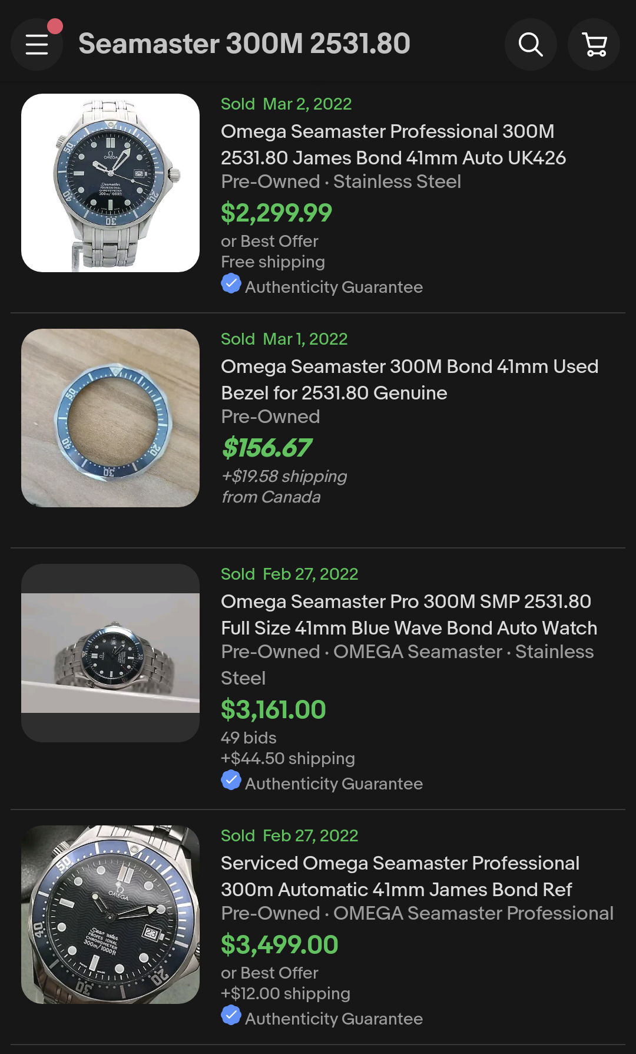Tap Authenticity Guarantee badge on $3,161.00 listing
The width and height of the screenshot is (636, 1054).
click(231, 781)
